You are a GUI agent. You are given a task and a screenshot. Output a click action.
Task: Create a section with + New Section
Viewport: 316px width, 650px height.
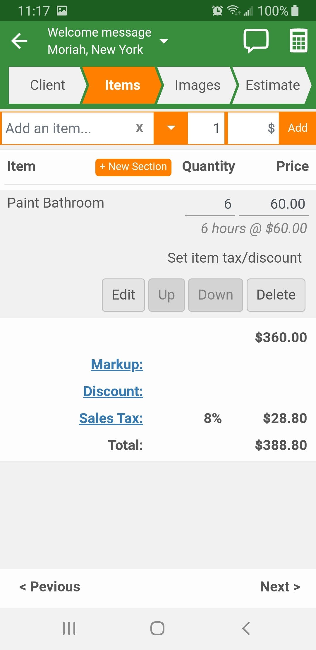[x=133, y=167]
